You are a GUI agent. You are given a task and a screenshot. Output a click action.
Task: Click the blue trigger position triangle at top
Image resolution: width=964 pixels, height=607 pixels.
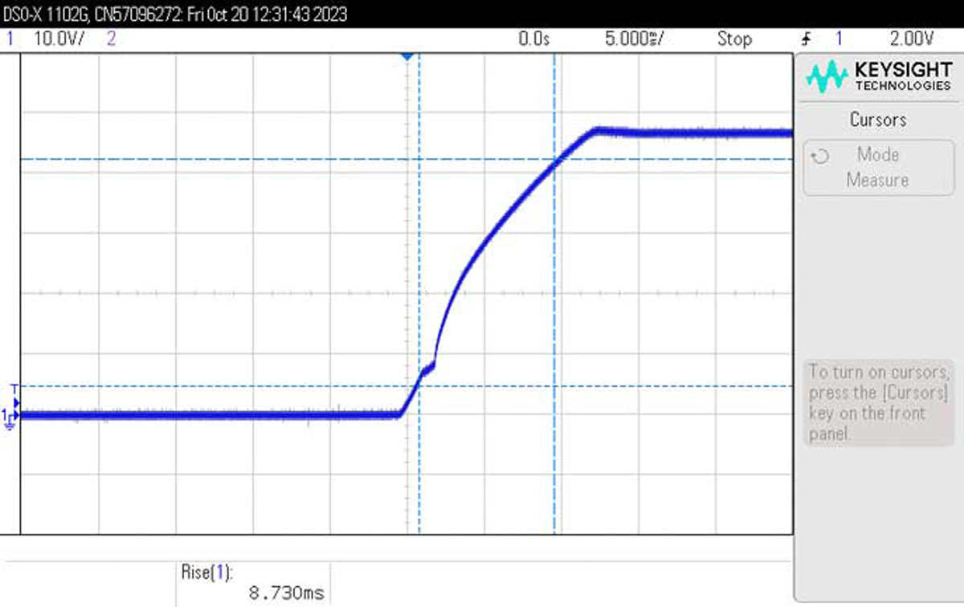coord(407,56)
